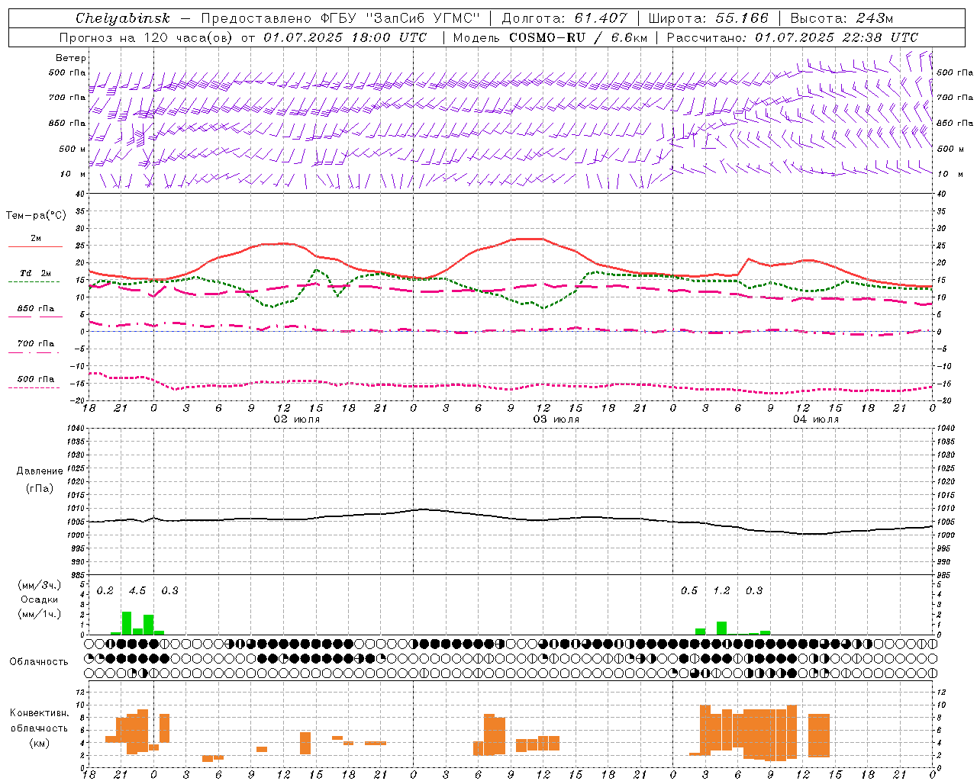Image resolution: width=977 pixels, height=781 pixels.
Task: Click the solid red line sample under '2м'
Action: click(x=35, y=246)
